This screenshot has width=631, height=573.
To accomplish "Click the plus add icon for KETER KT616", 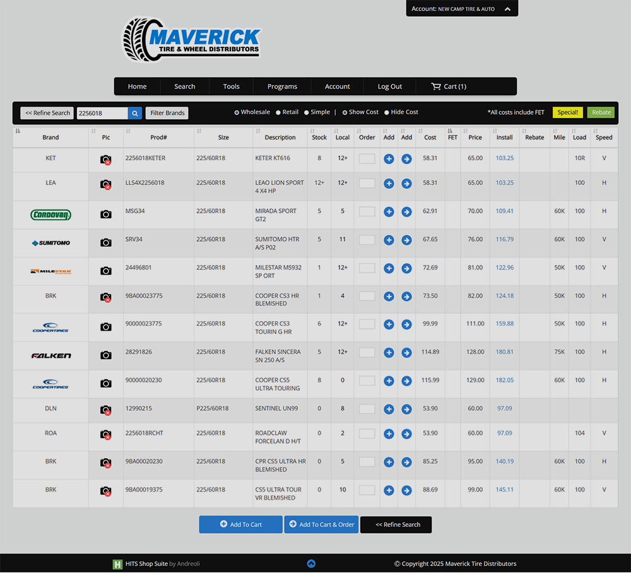I will pyautogui.click(x=389, y=159).
